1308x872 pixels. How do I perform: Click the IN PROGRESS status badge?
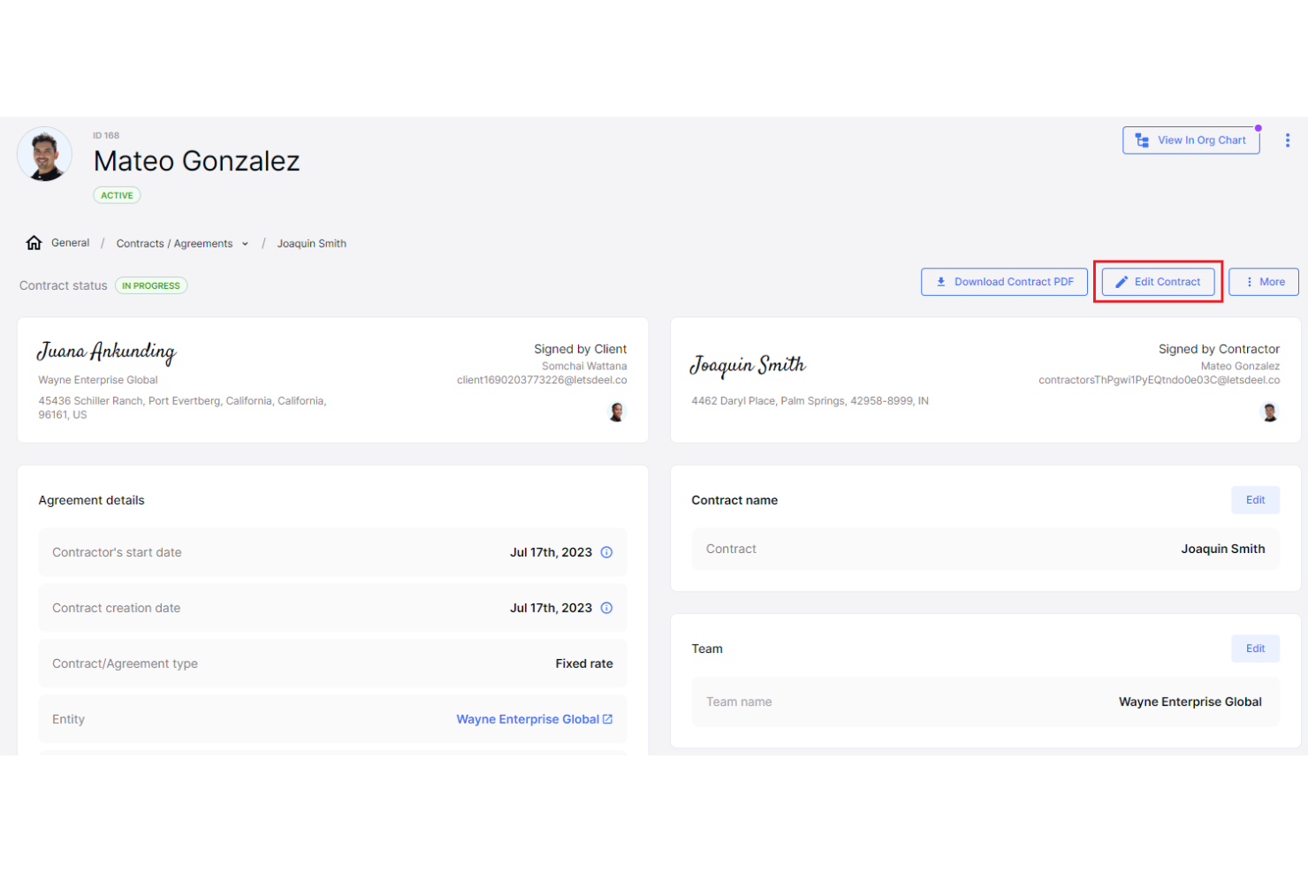(151, 284)
